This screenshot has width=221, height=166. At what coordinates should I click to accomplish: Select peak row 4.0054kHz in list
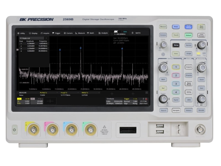coord(34,43)
